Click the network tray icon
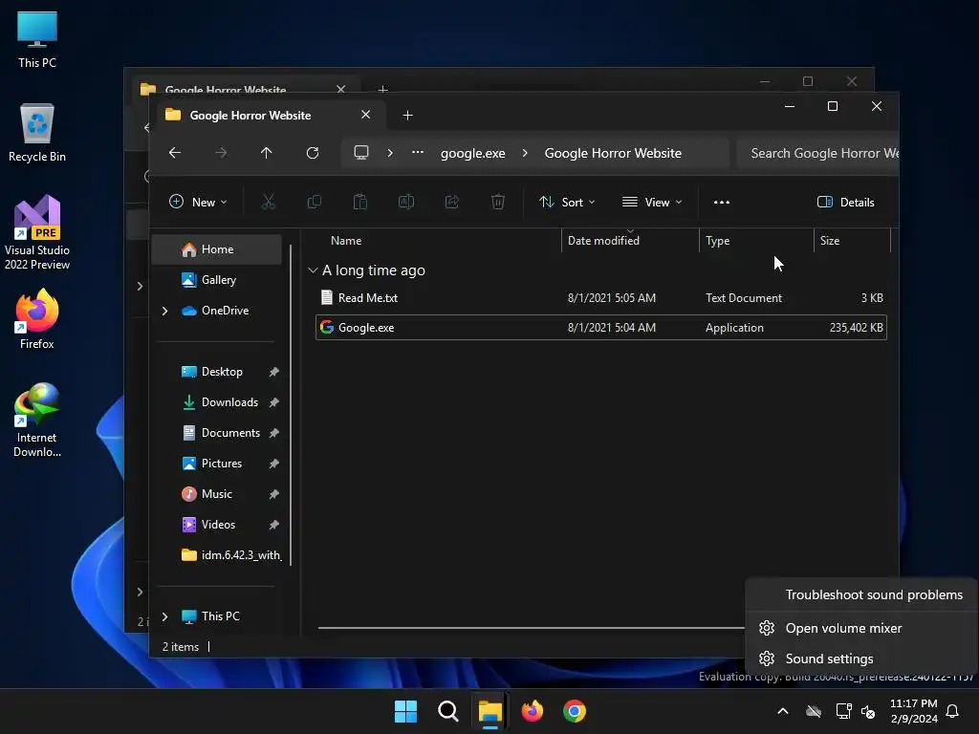 pyautogui.click(x=843, y=711)
